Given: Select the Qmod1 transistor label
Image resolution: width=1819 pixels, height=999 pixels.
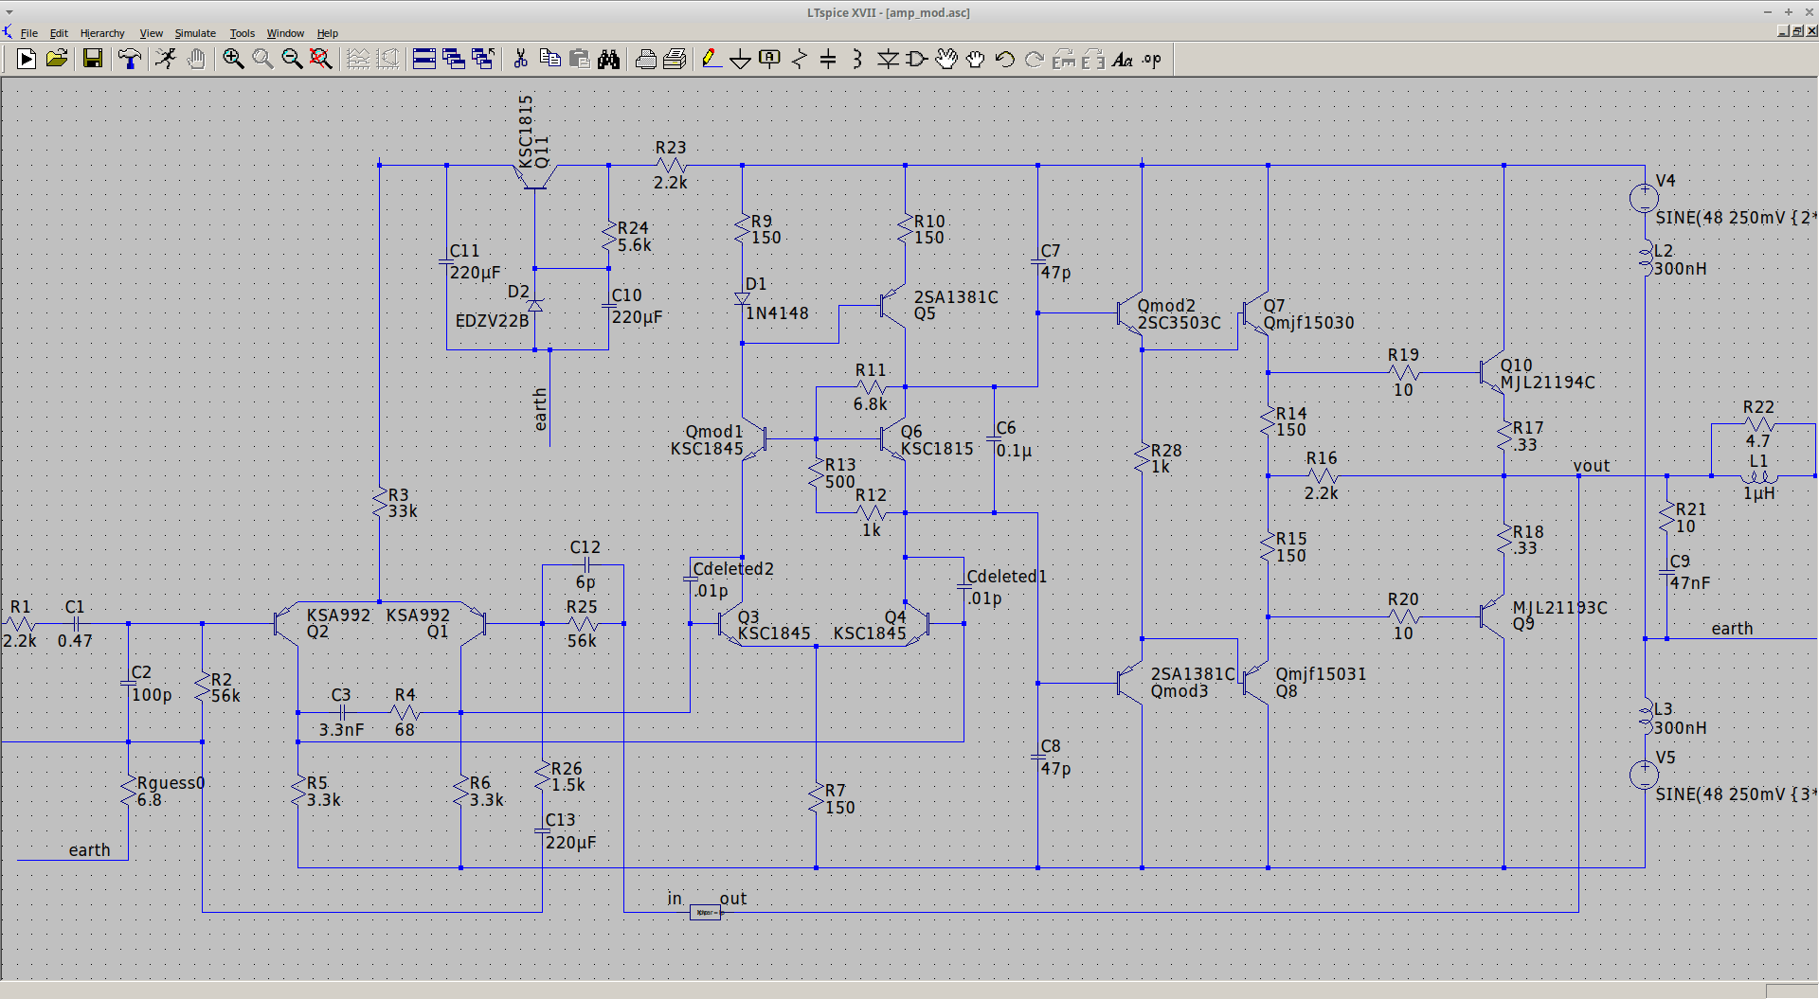Looking at the screenshot, I should pos(714,432).
